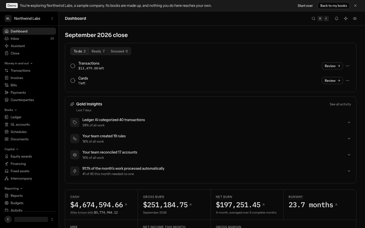Switch to the To do tab

[x=80, y=51]
